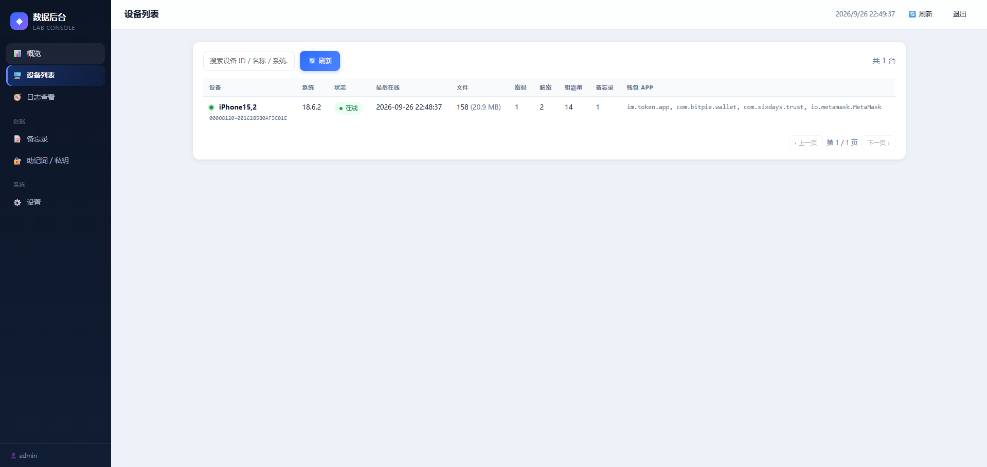The image size is (987, 467).
Task: Click the 共 1 台 device count
Action: click(884, 61)
